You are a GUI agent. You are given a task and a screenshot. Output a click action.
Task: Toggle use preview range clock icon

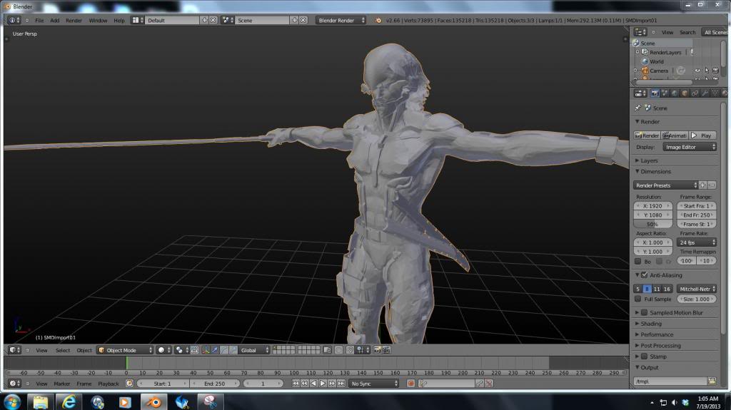130,384
